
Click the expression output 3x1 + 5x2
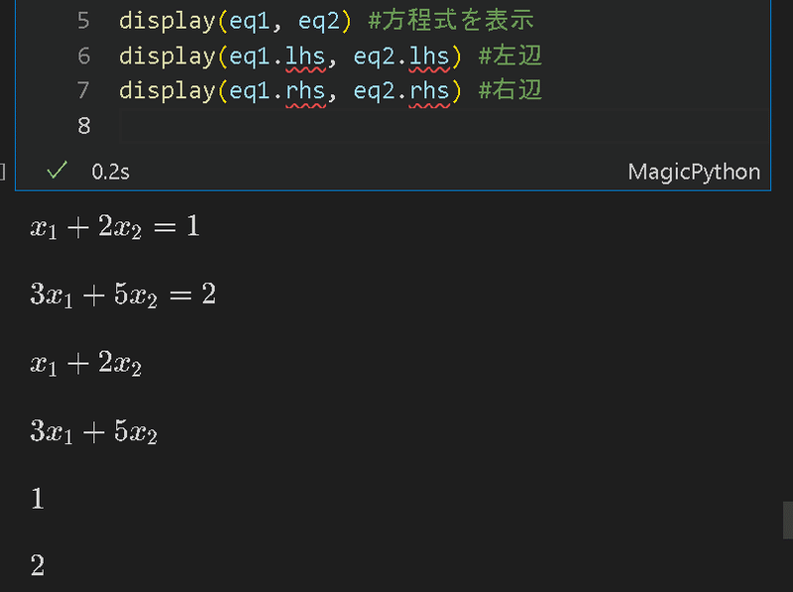click(x=92, y=431)
